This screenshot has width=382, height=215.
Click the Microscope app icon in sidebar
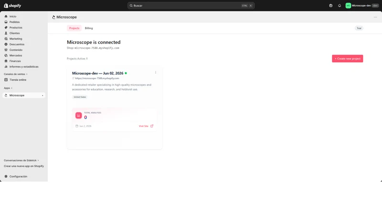[6, 95]
